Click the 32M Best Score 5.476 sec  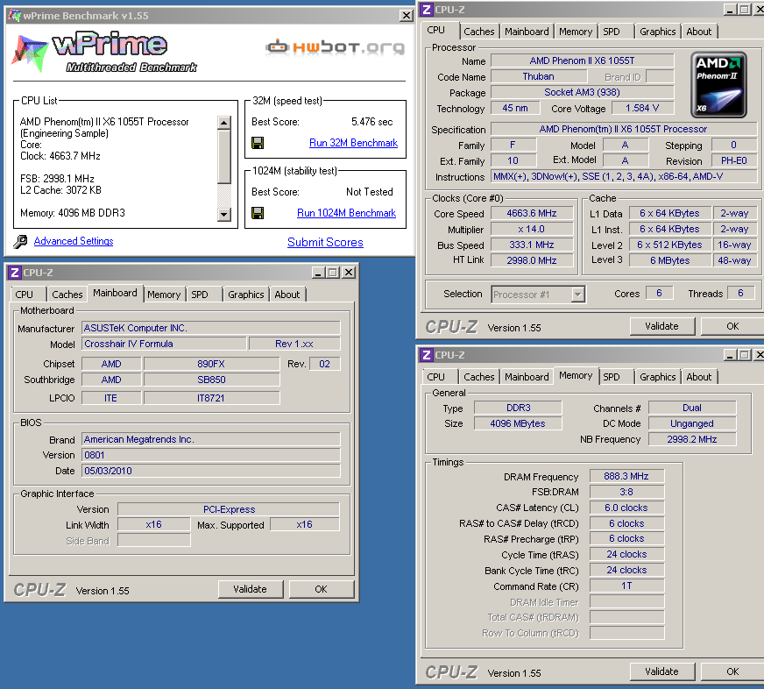click(x=371, y=122)
